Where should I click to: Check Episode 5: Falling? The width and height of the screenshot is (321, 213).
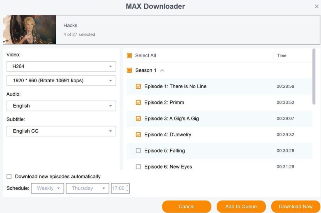(138, 151)
